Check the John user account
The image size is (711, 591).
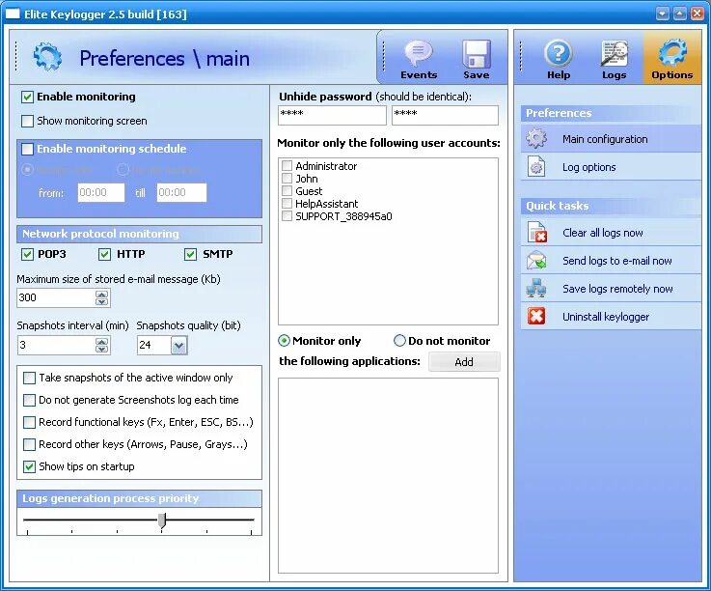(x=287, y=178)
